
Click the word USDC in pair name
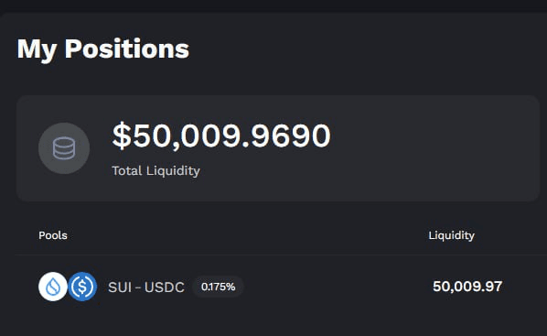point(165,287)
